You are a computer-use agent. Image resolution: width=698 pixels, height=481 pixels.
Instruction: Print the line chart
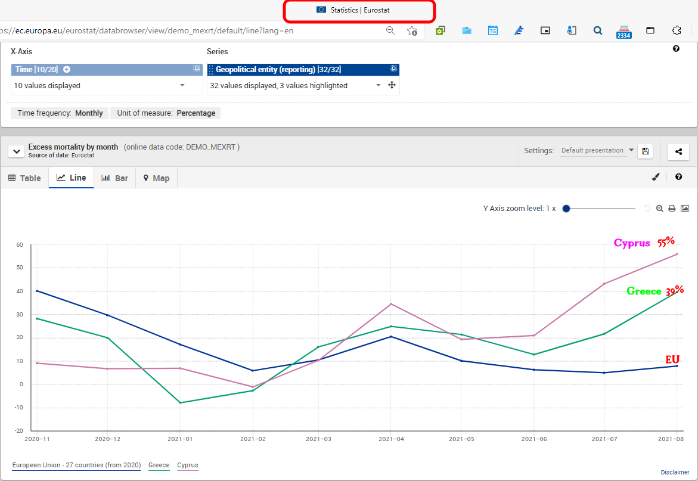coord(672,209)
